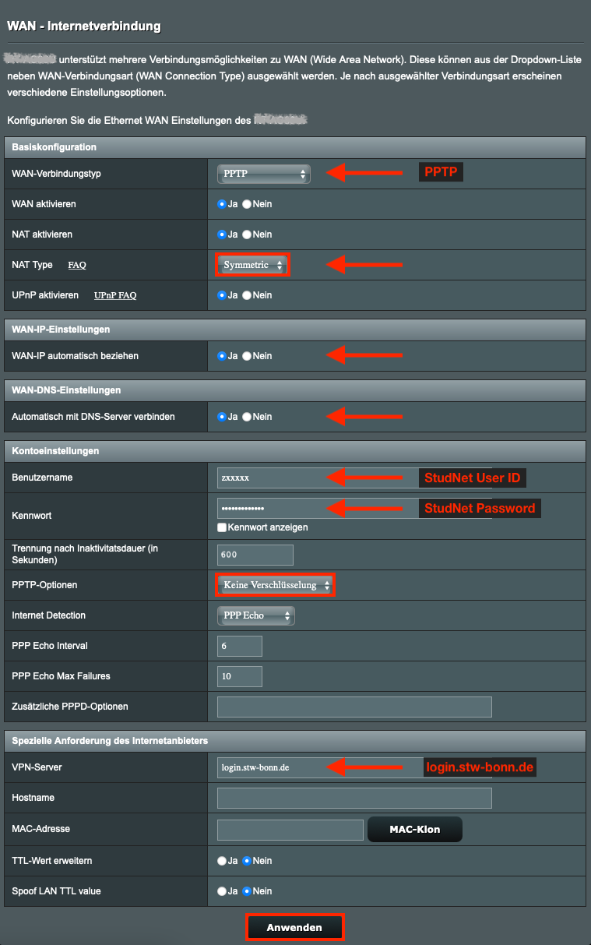Select Nein for WAN aktivieren

[248, 204]
